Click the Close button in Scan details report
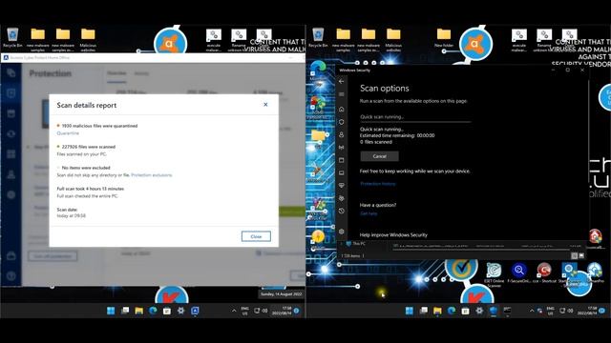The width and height of the screenshot is (611, 343). tap(256, 236)
